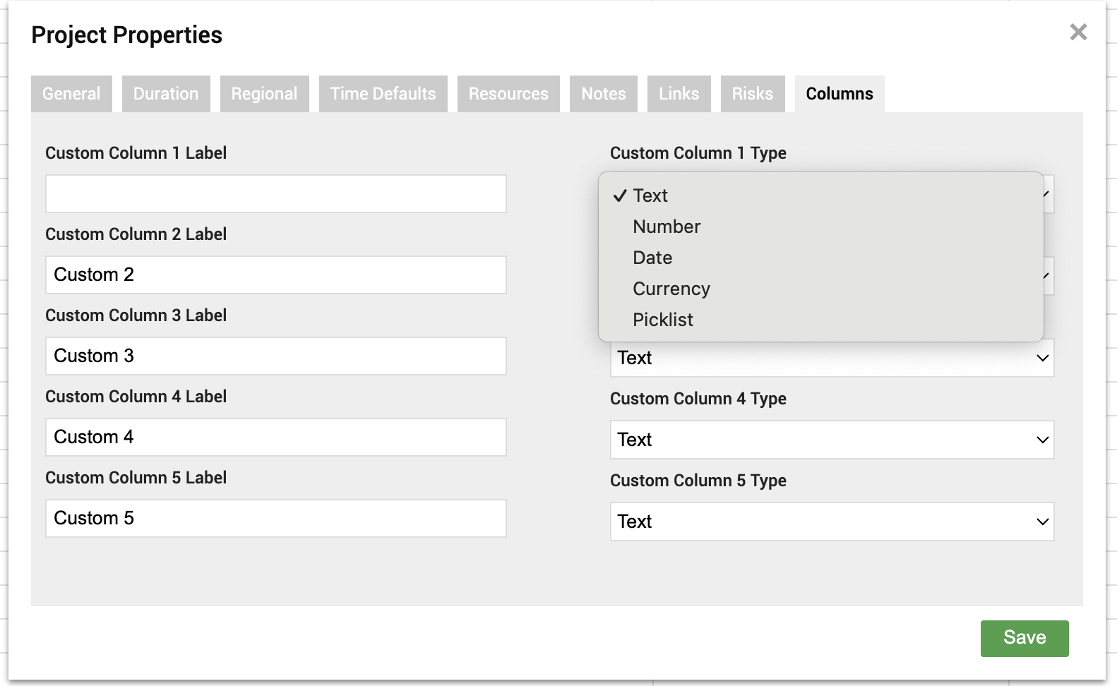Choose Number from the type list
This screenshot has width=1117, height=686.
[x=667, y=227]
